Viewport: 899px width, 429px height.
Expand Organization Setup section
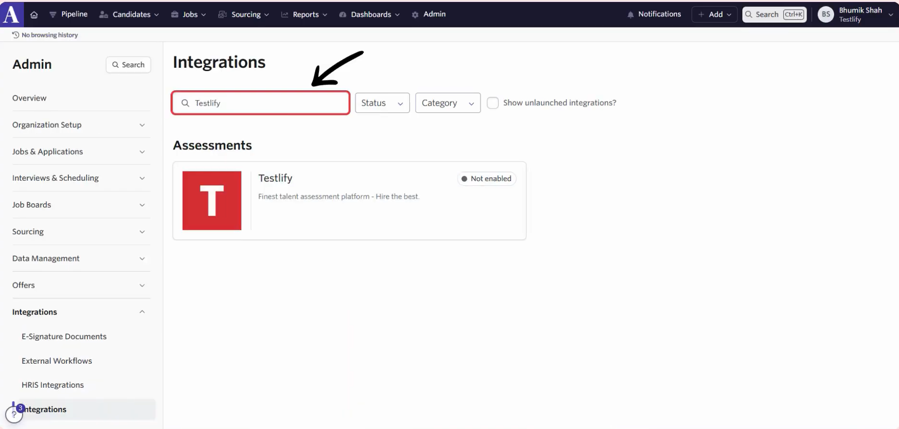coord(81,125)
